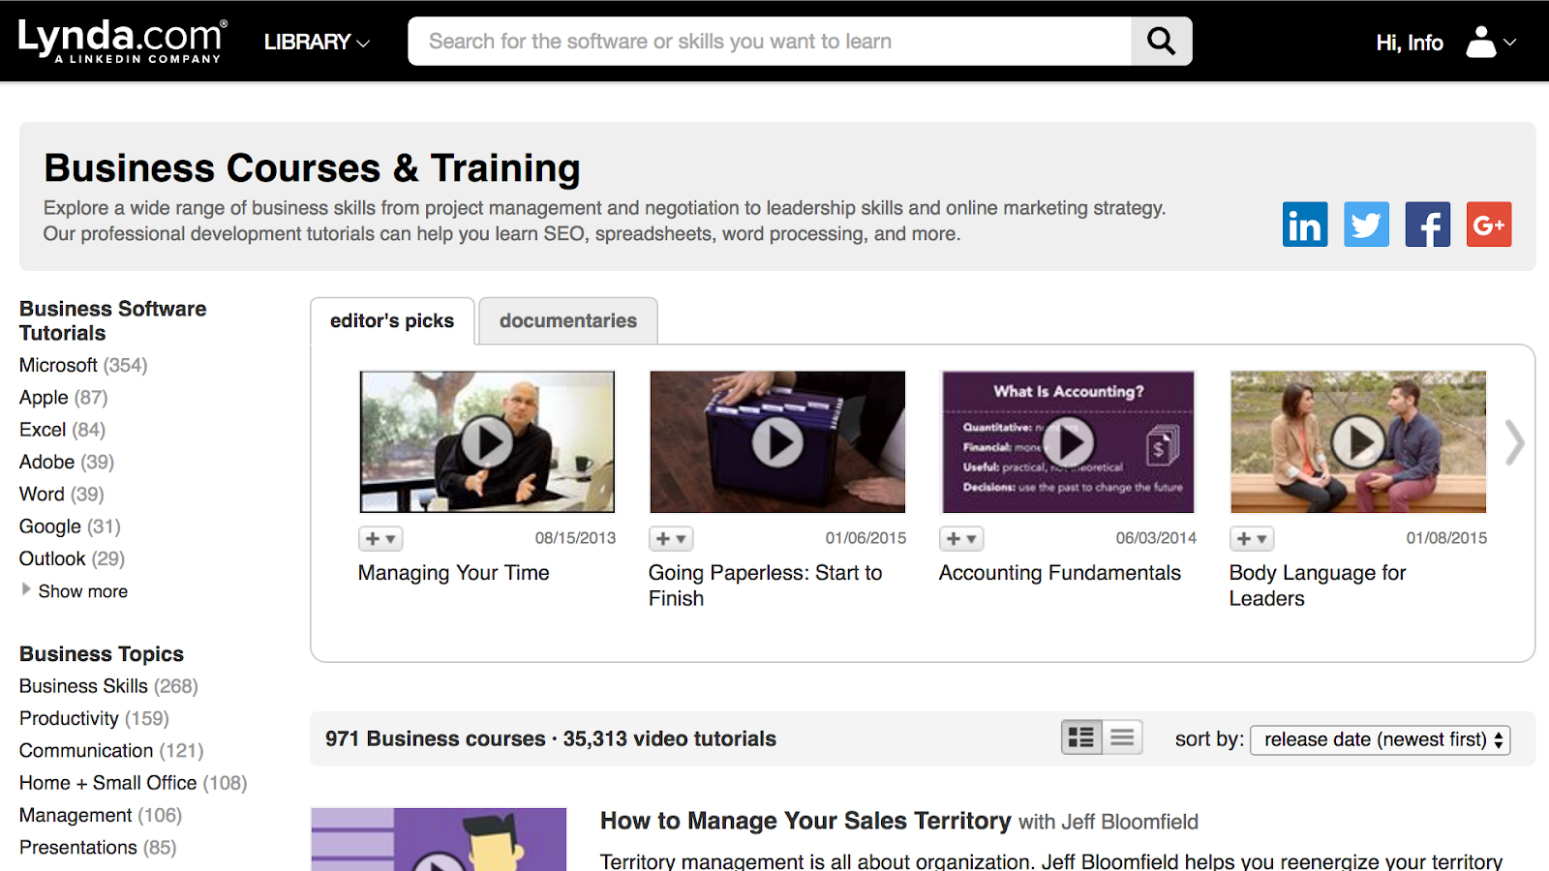
Task: Click the Business Courses & Training heading
Action: 312,168
